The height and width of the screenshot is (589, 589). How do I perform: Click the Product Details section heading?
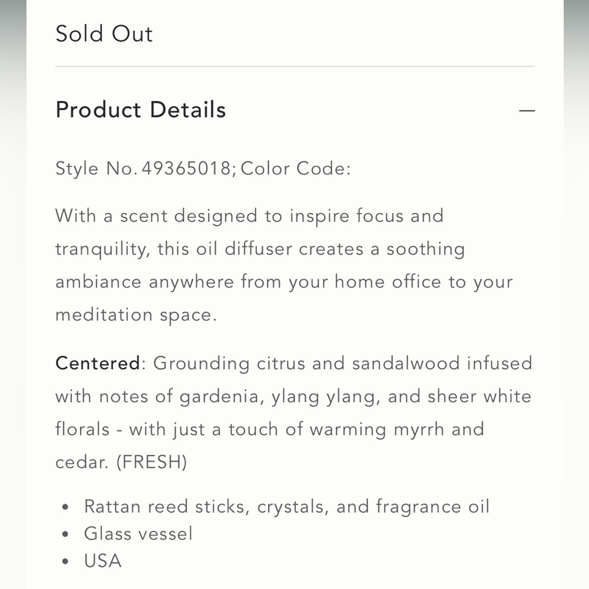click(141, 110)
